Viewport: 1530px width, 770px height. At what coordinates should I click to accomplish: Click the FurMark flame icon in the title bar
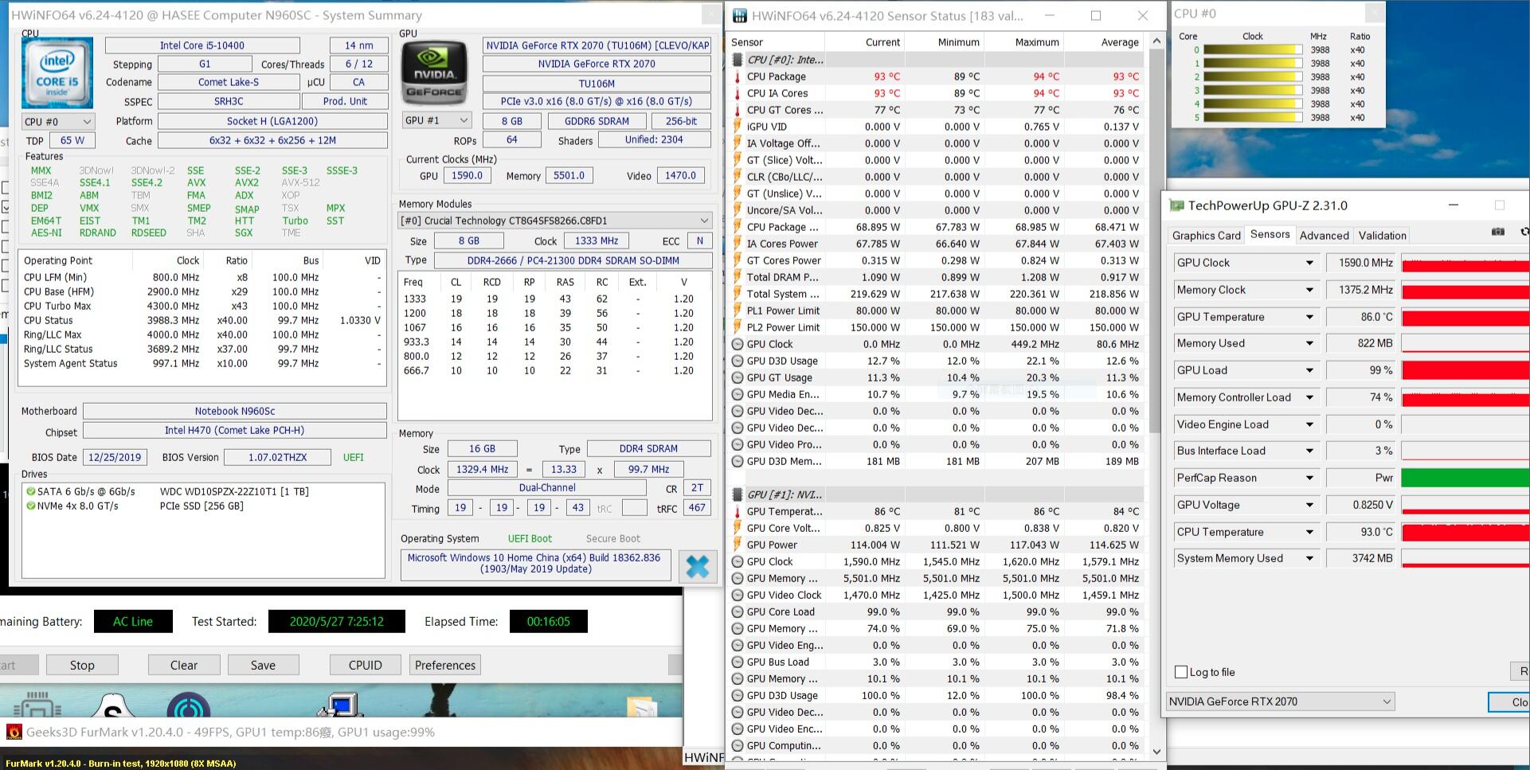(x=14, y=732)
